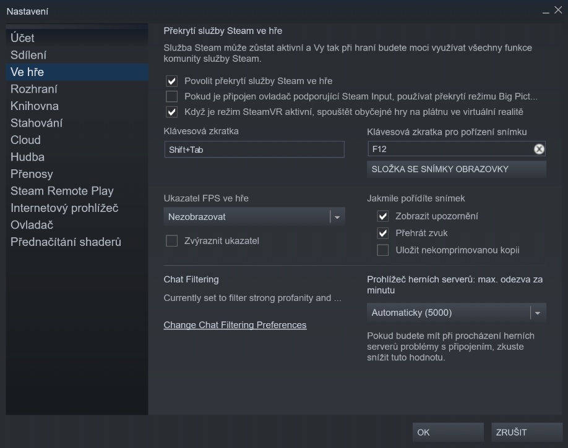
Task: Open SLOŽKA SE SNÍMKY OBRAZOVKY
Action: pos(456,169)
